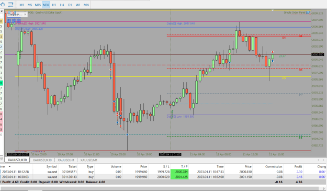Select the active M30 timeframe button
The height and width of the screenshot is (191, 327).
(46, 5)
